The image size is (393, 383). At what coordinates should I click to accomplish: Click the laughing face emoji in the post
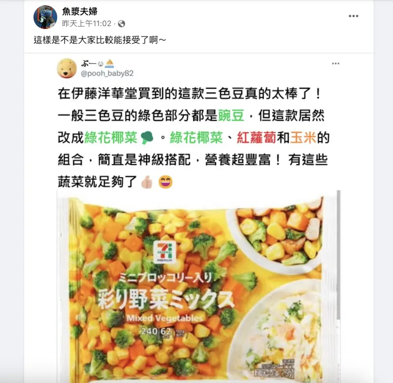point(166,182)
